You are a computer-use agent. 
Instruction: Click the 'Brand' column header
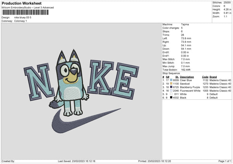213,77
